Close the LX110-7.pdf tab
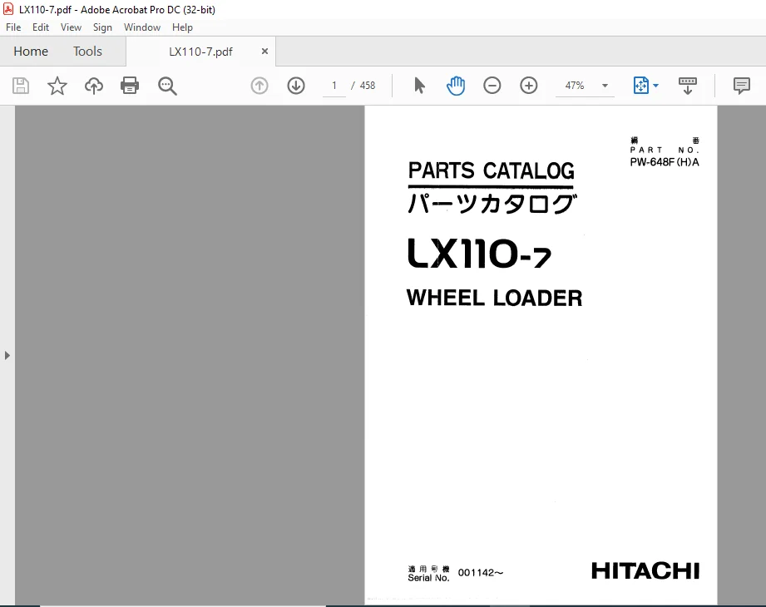The image size is (766, 607). tap(264, 52)
